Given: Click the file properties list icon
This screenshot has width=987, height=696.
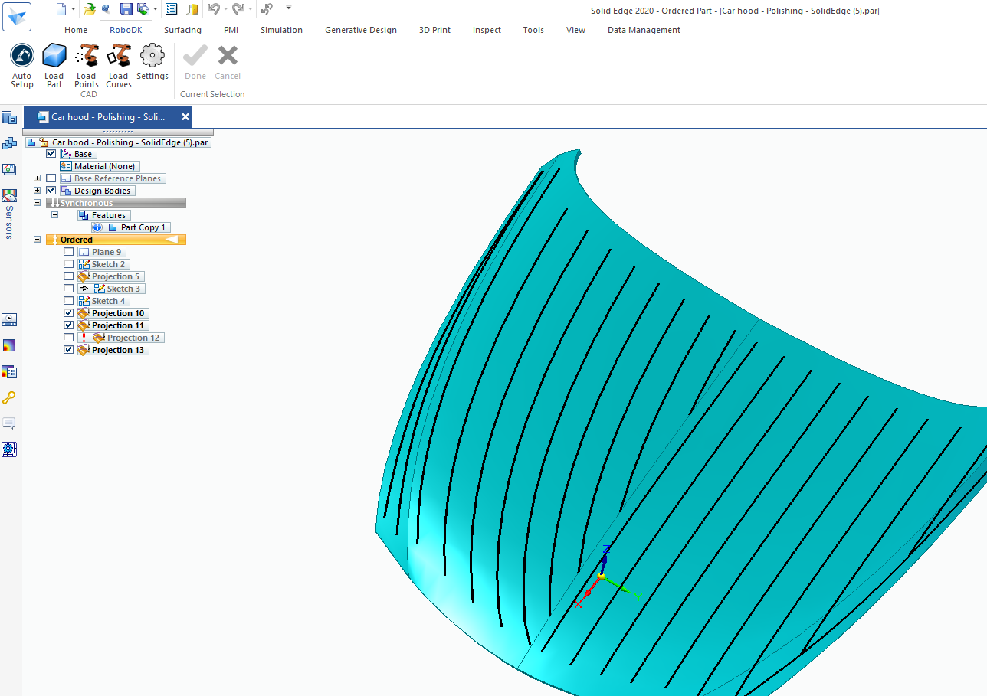Looking at the screenshot, I should [172, 9].
